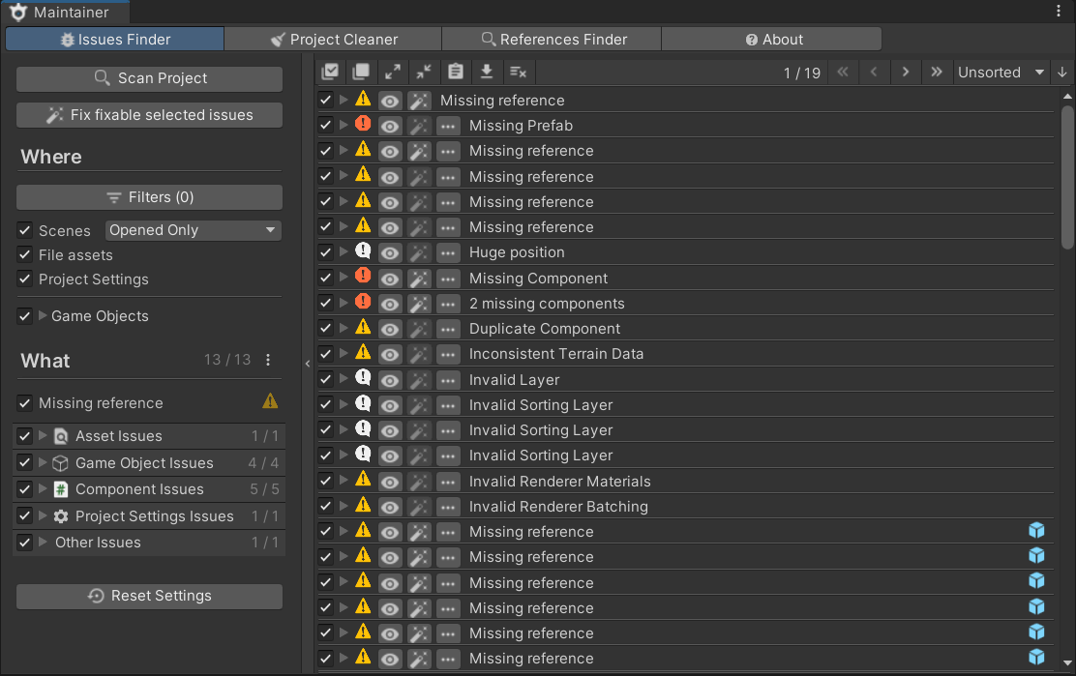Image resolution: width=1076 pixels, height=676 pixels.
Task: Copy report to clipboard icon
Action: tap(456, 72)
